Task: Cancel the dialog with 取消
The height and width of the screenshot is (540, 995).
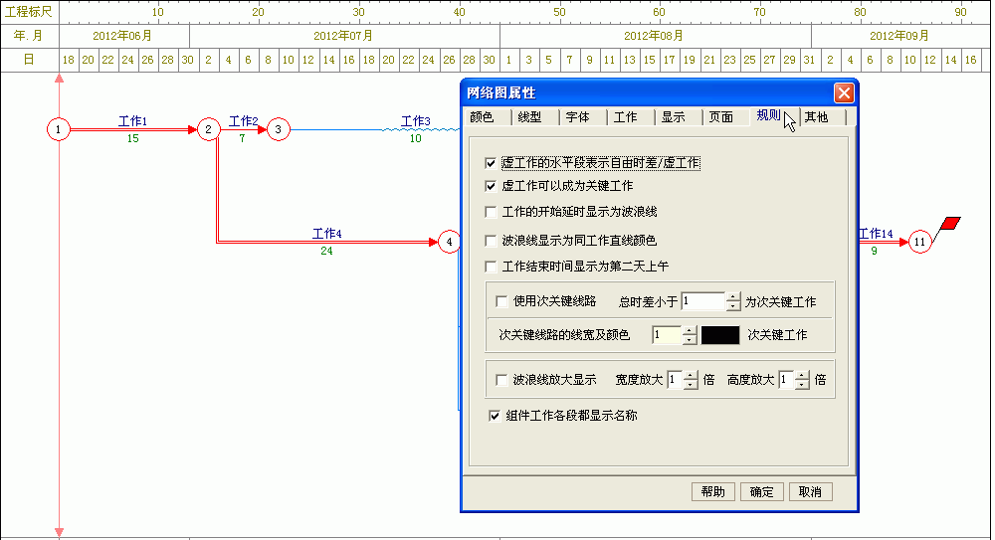Action: pos(810,492)
